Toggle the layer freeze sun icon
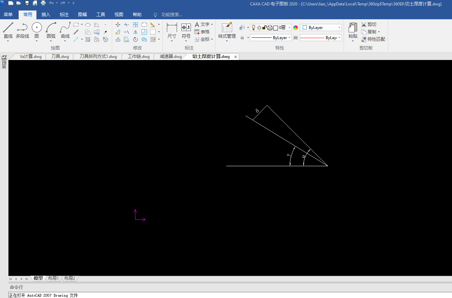 pos(259,28)
